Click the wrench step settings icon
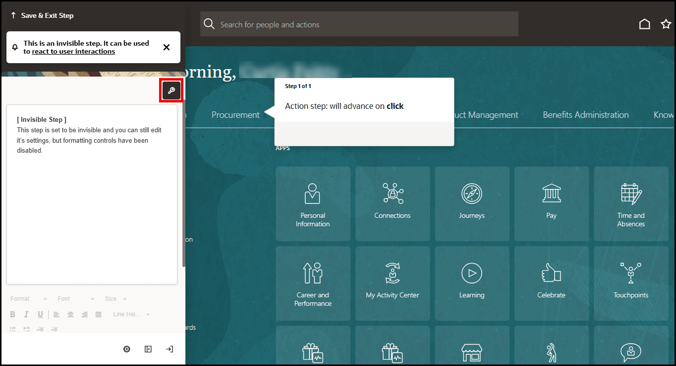This screenshot has height=366, width=676. click(171, 91)
